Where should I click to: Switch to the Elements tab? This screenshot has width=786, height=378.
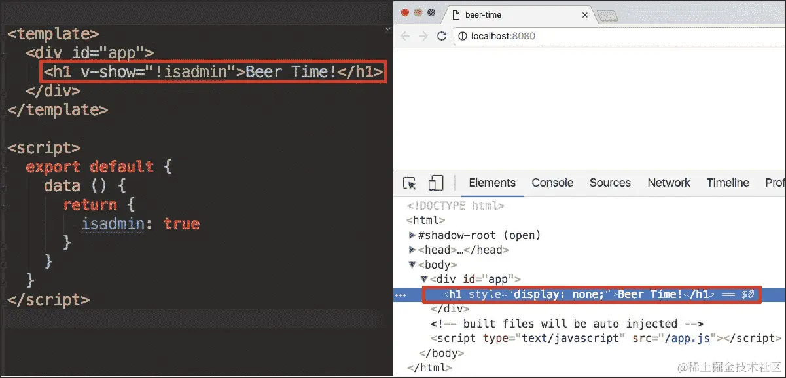492,183
